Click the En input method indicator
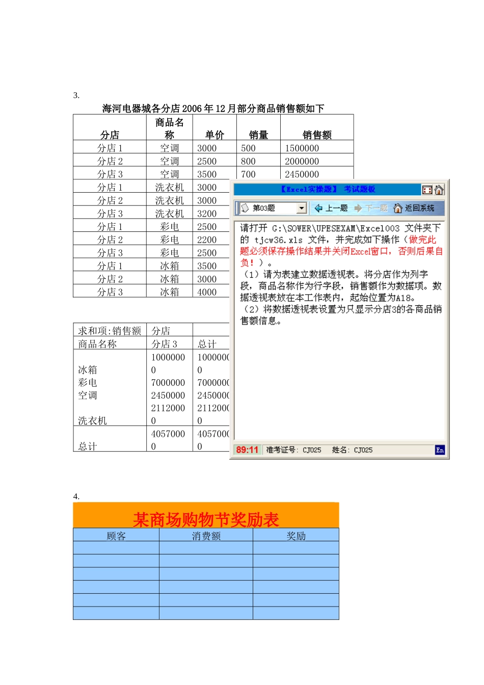The image size is (484, 685). [440, 450]
